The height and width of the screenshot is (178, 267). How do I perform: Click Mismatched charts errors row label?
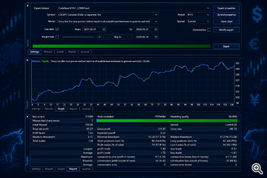46,121
